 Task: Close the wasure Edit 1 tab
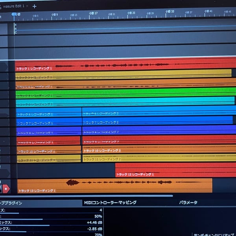coord(27,6)
